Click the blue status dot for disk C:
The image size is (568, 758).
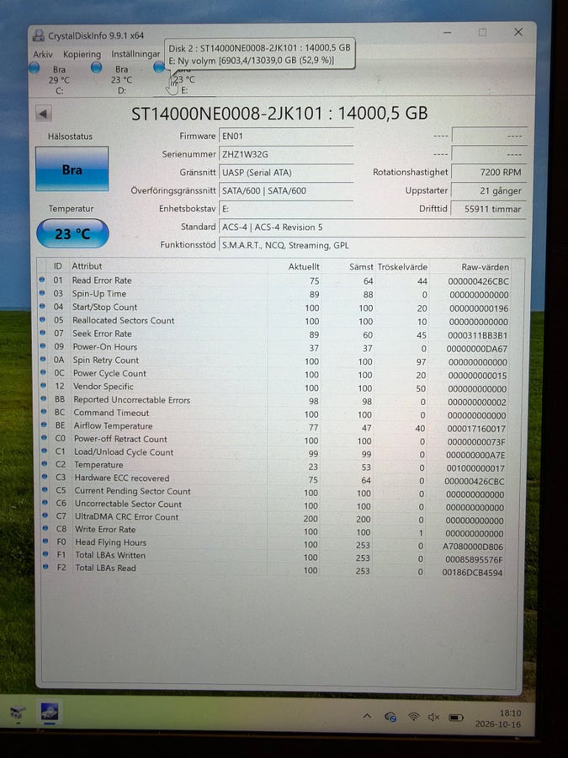pos(34,68)
